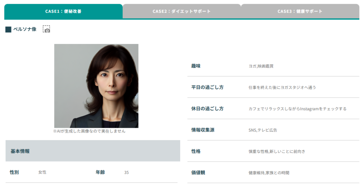Click the 基本情報 section header bar
Image resolution: width=361 pixels, height=189 pixels.
[93, 151]
